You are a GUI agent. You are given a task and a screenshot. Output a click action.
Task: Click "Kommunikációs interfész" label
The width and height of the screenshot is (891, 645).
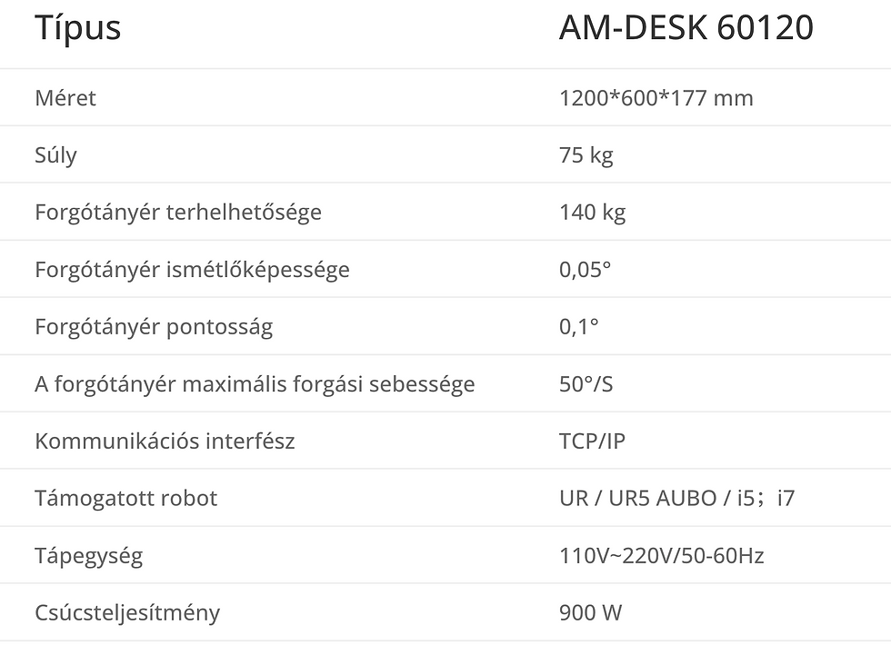165,442
